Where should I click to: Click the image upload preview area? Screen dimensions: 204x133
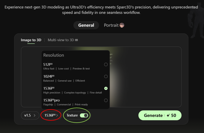(x=145, y=76)
